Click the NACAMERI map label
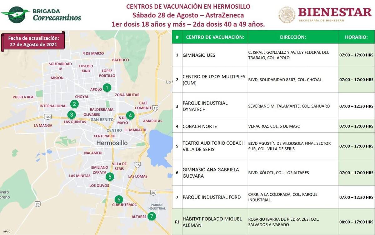 (x=93, y=153)
